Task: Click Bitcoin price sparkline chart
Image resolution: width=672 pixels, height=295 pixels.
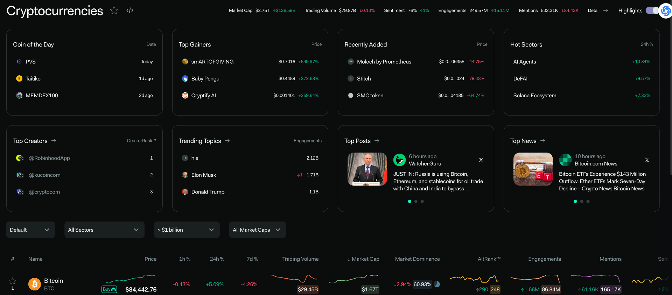Action: point(131,279)
